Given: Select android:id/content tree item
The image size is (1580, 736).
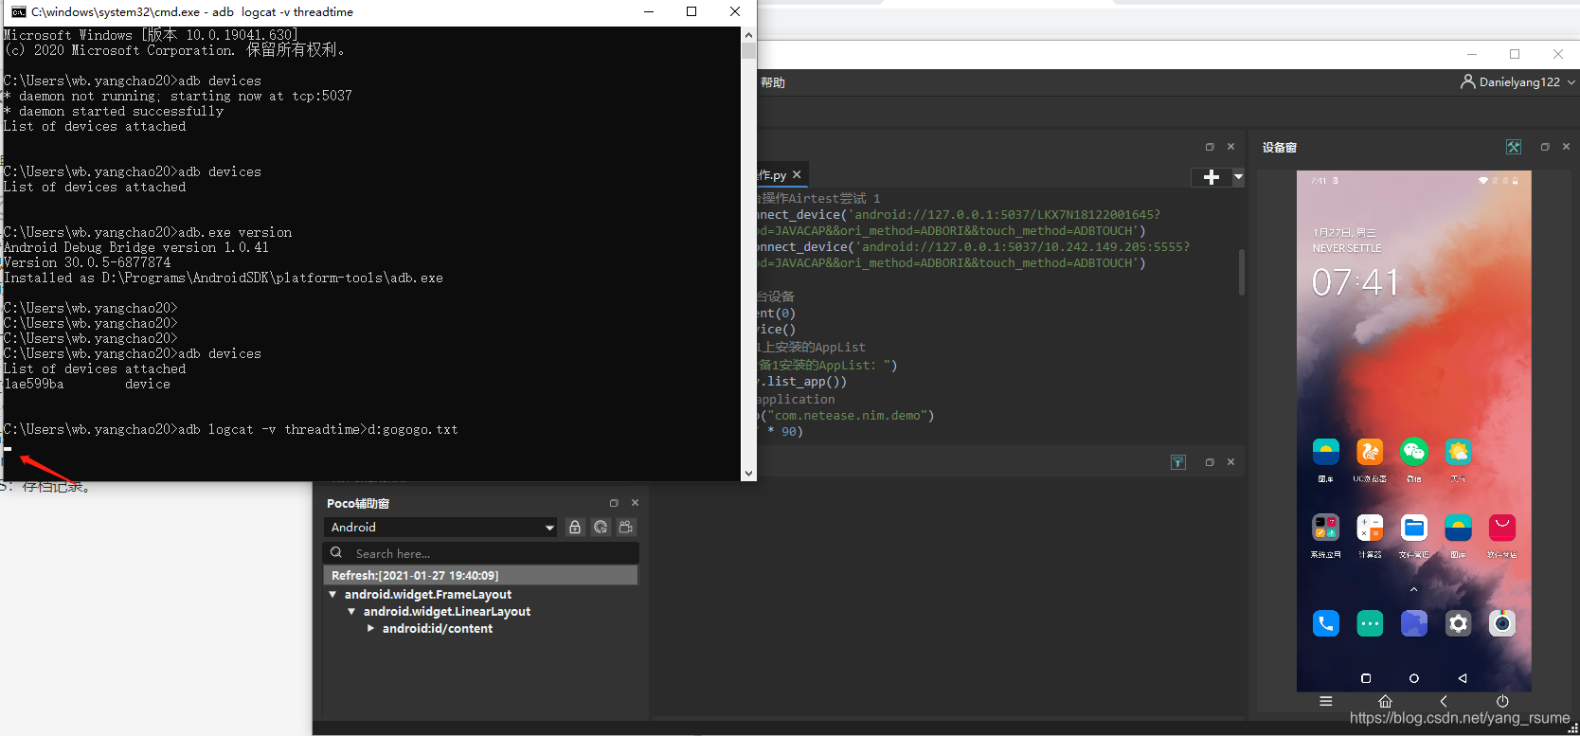Looking at the screenshot, I should (438, 629).
